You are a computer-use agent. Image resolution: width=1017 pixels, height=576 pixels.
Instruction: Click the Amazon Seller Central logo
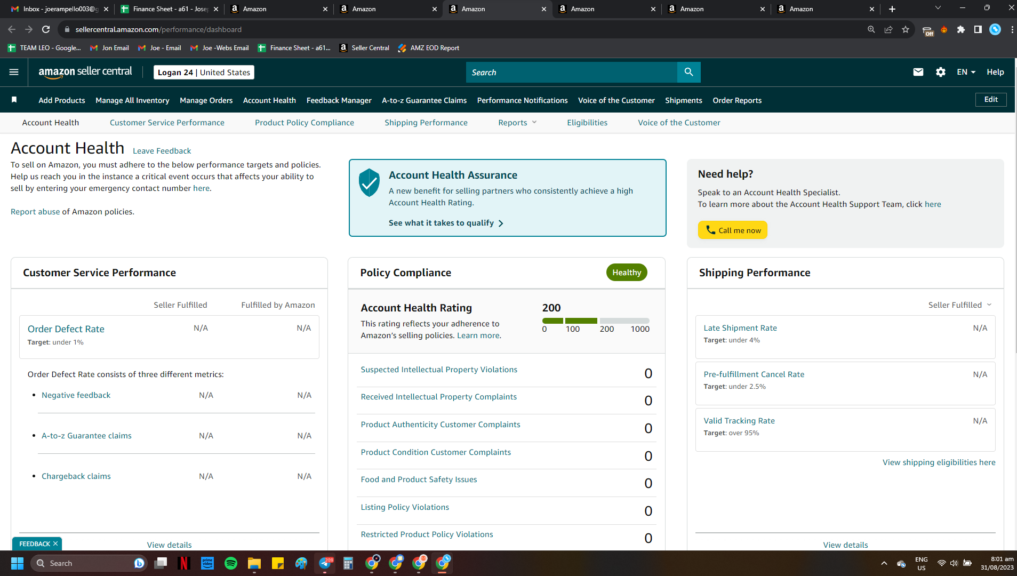[85, 72]
